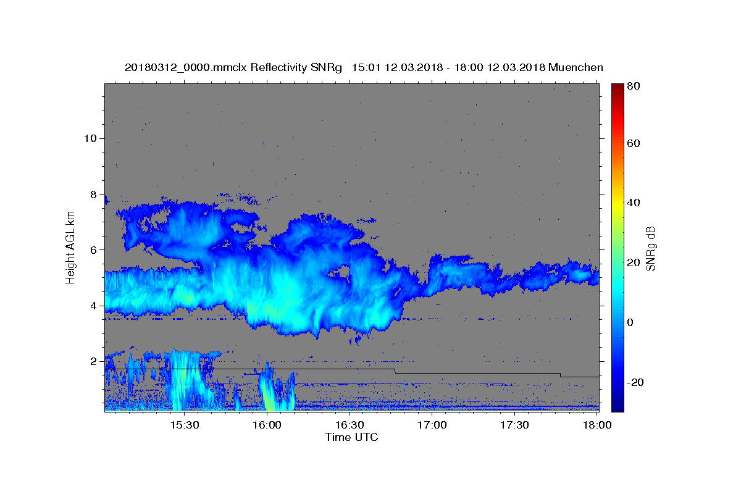This screenshot has width=741, height=494.
Task: Click the 15:30 time tick label
Action: click(184, 425)
